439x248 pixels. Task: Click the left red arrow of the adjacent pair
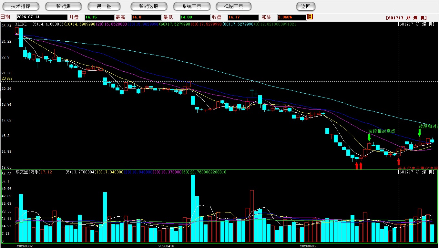[x=357, y=166]
